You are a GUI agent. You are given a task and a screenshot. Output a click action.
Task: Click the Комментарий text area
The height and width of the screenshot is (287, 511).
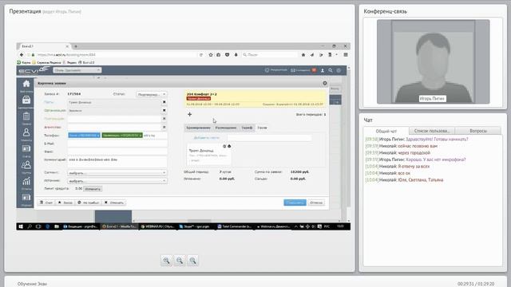117,162
